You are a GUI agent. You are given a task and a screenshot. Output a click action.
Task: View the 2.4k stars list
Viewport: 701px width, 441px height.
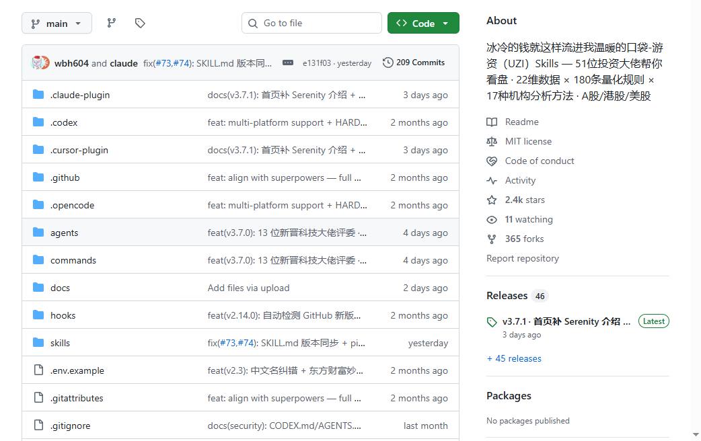(525, 200)
